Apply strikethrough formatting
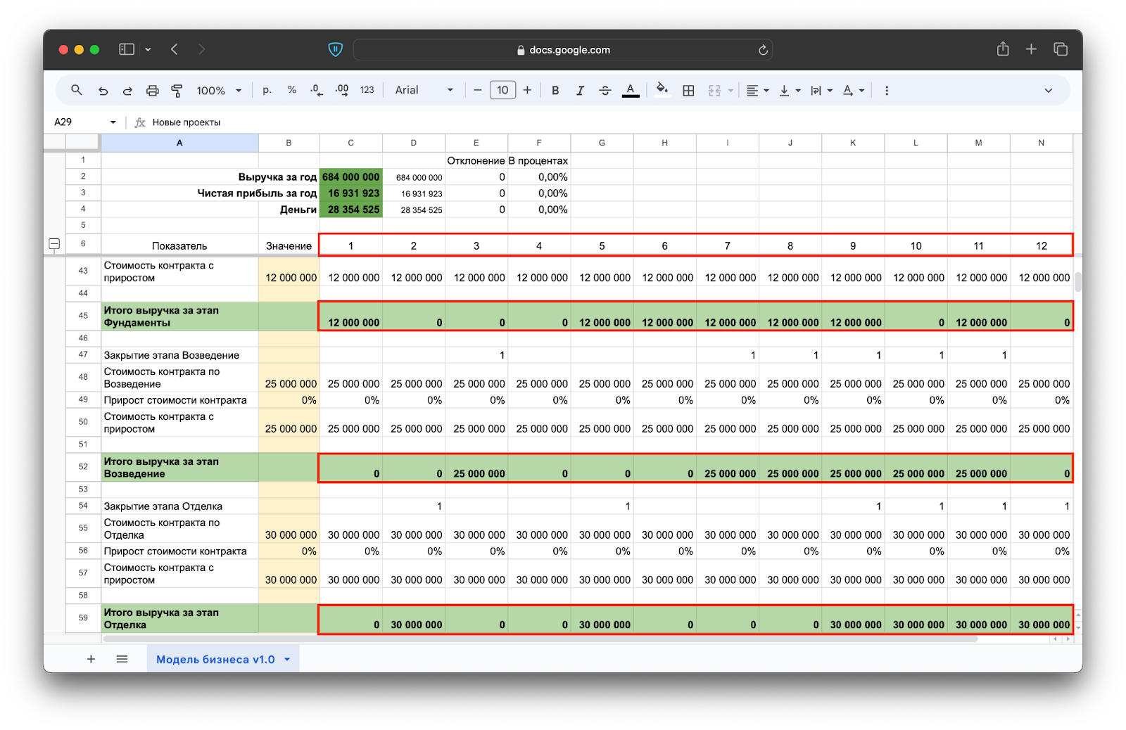The width and height of the screenshot is (1126, 730). 605,90
